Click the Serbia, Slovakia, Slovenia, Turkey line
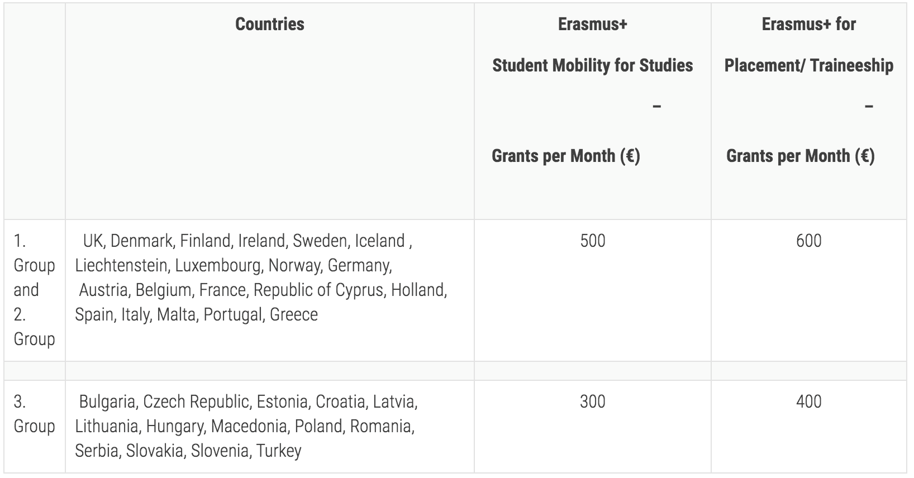914x478 pixels. click(188, 451)
